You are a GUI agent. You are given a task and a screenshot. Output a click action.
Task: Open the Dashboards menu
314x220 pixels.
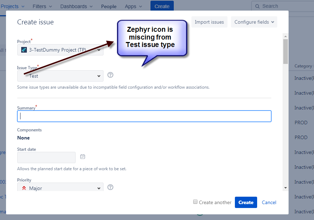[x=77, y=6]
